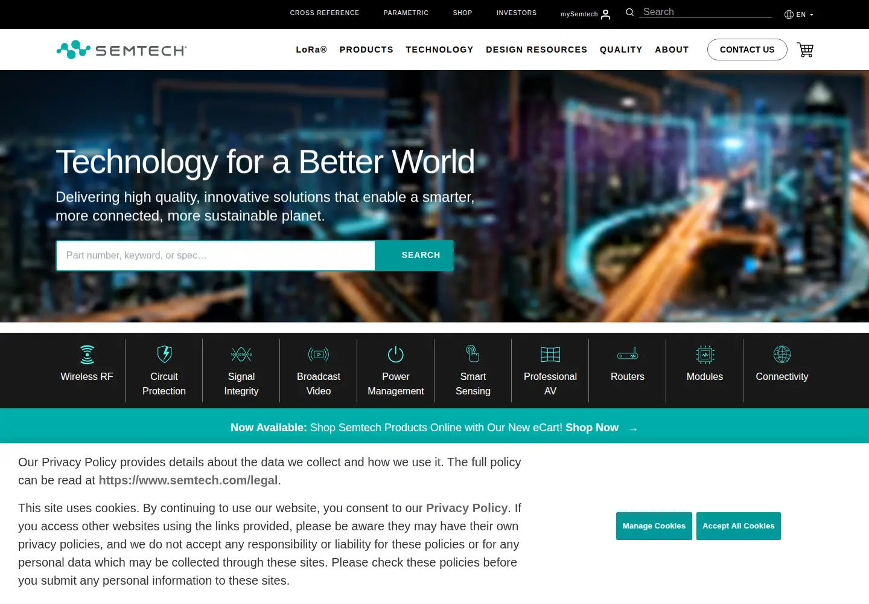Screen dimensions: 869x604
Task: Open the PARAMETRIC link
Action: coord(406,13)
